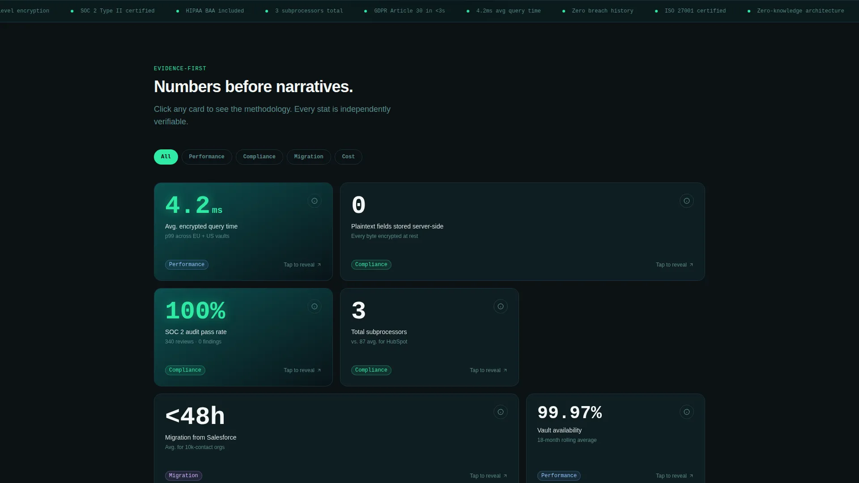Select the All filter pill
Screen dimensions: 859x483
[x=166, y=157]
